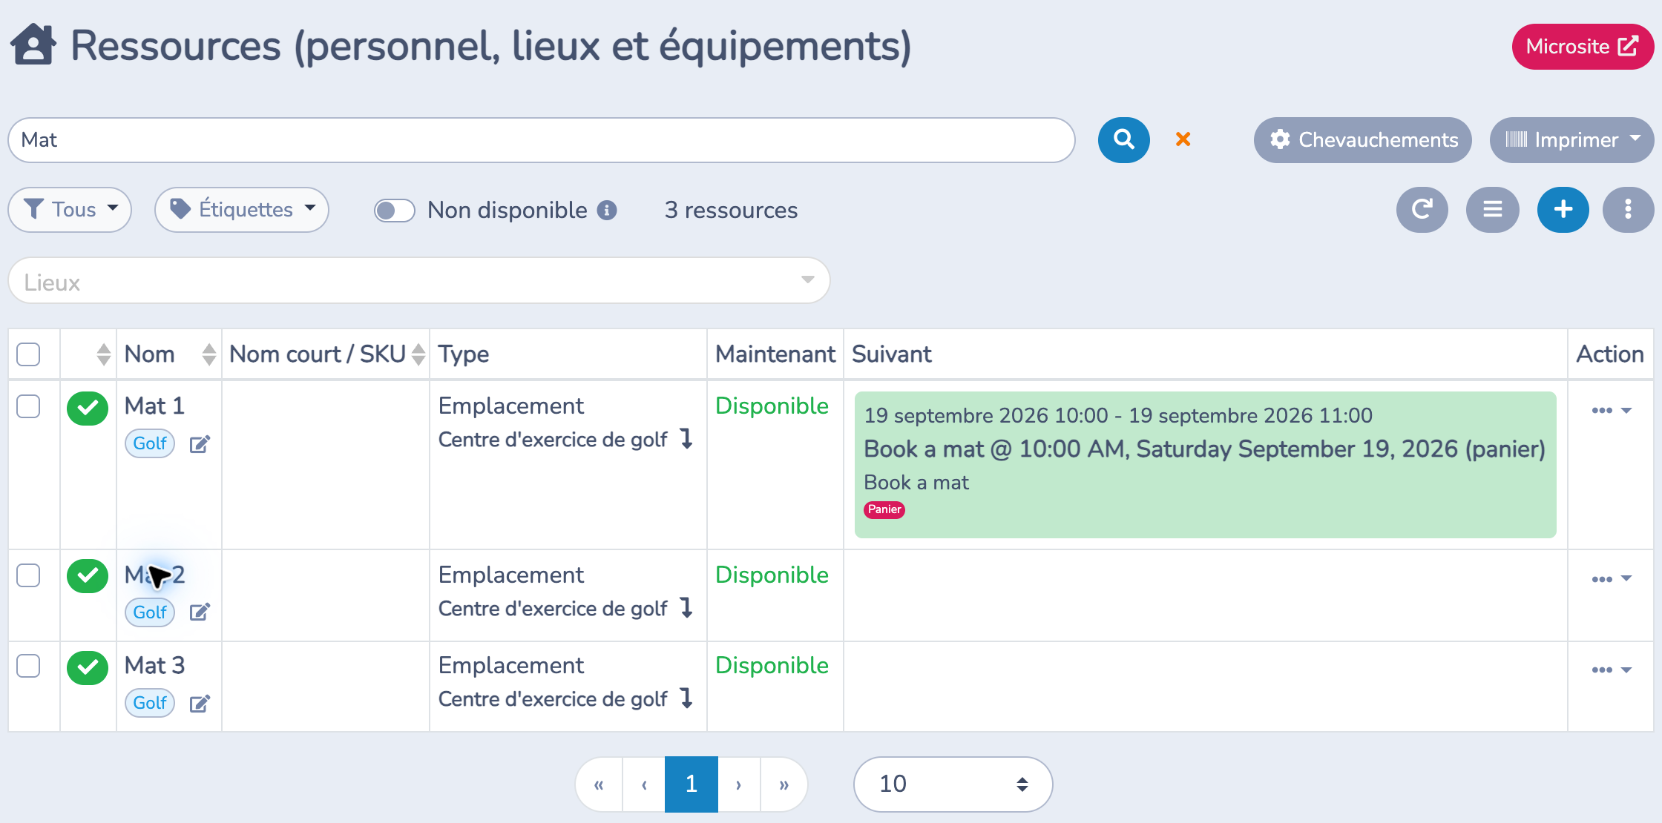Click the green active checkmark for Mat 2
Screen dimensions: 1662x823
click(x=88, y=576)
